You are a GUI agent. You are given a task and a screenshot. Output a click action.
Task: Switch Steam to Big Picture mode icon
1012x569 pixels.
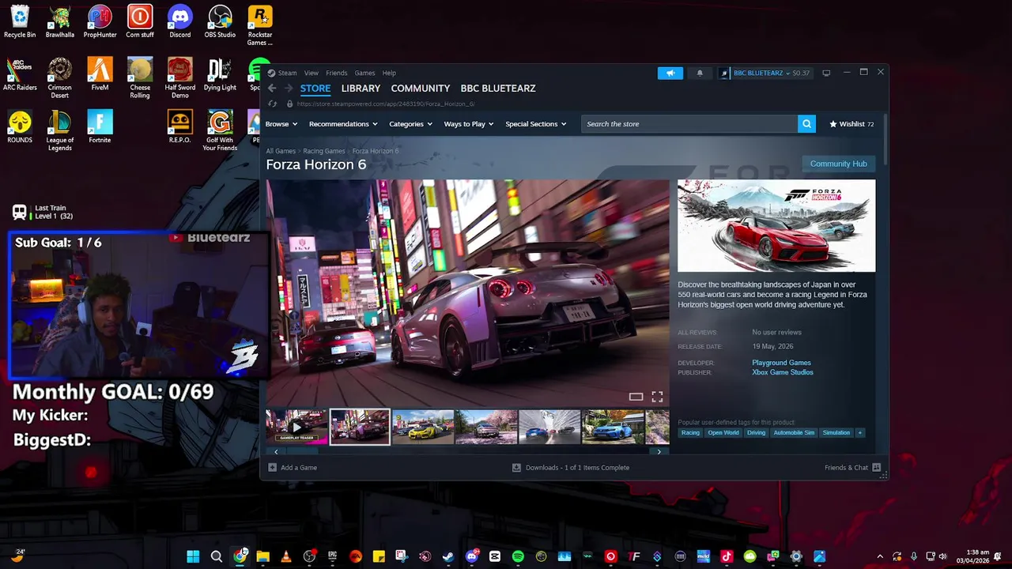[x=826, y=73]
